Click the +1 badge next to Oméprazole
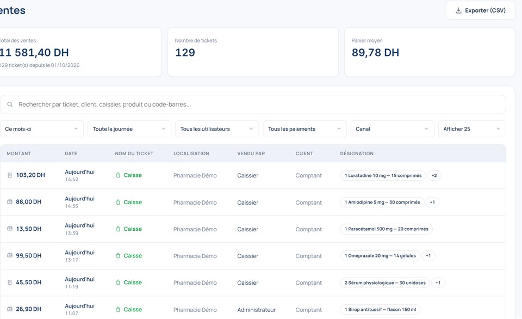522x319 pixels. pyautogui.click(x=428, y=256)
